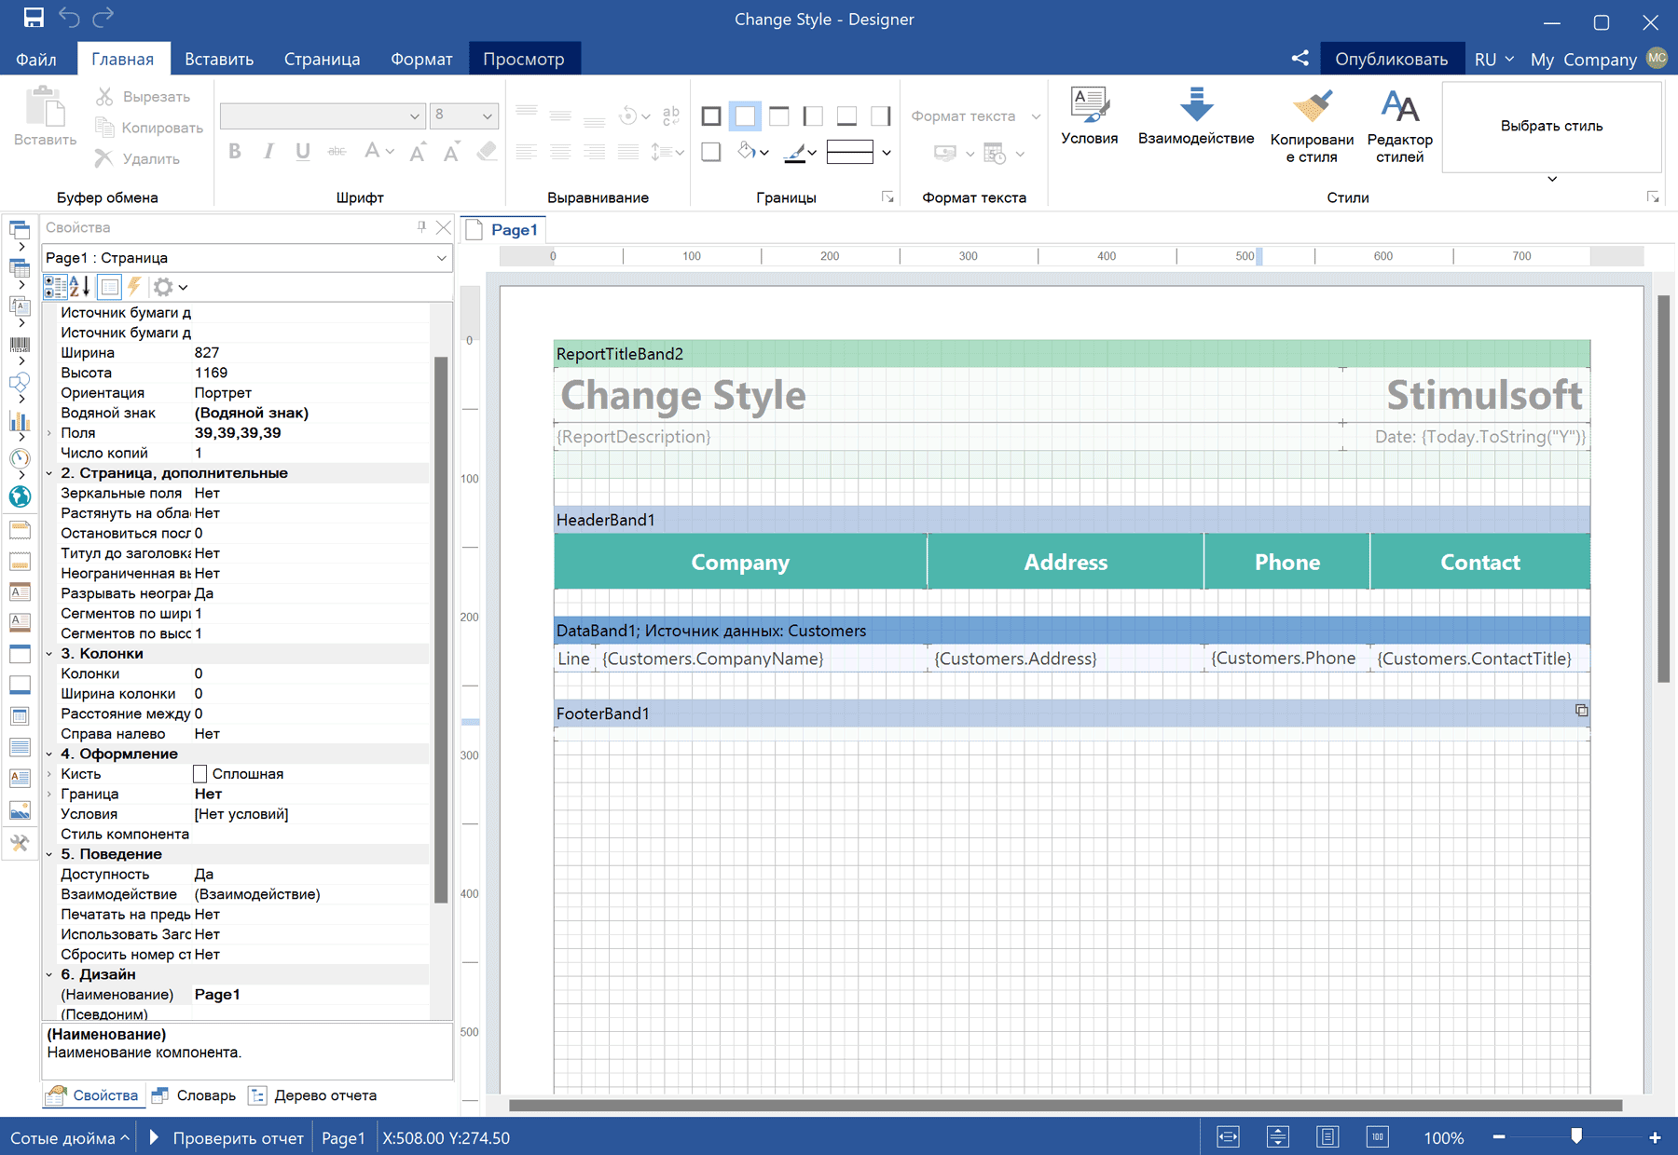
Task: Apply bottom border icon
Action: pyautogui.click(x=846, y=116)
